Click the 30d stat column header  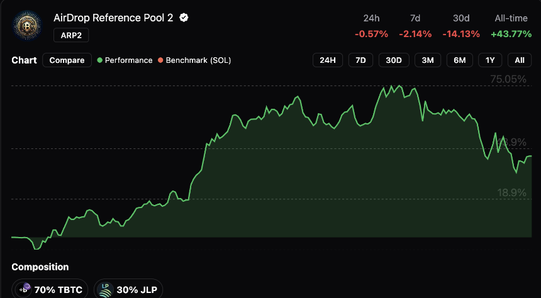[x=461, y=18]
